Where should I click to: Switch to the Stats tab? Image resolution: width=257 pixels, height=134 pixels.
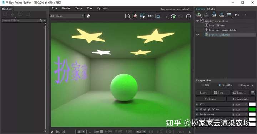tap(211, 9)
